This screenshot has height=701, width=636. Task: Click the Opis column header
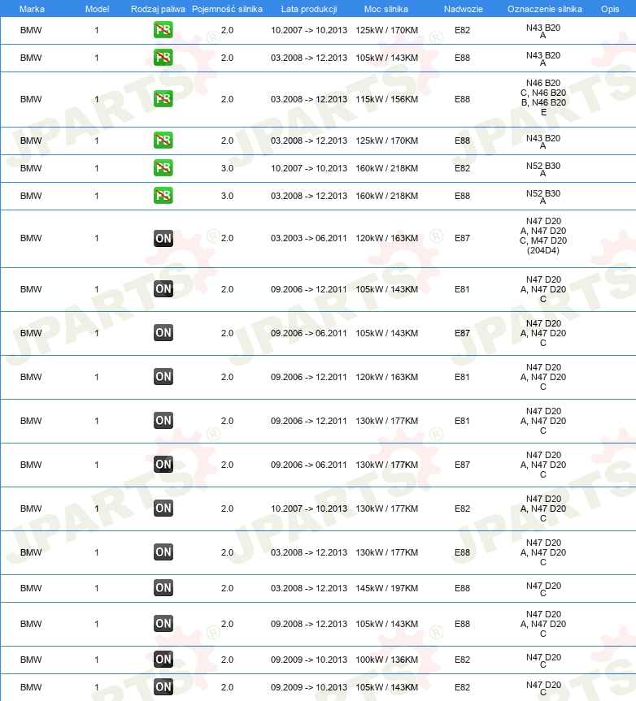pos(610,9)
